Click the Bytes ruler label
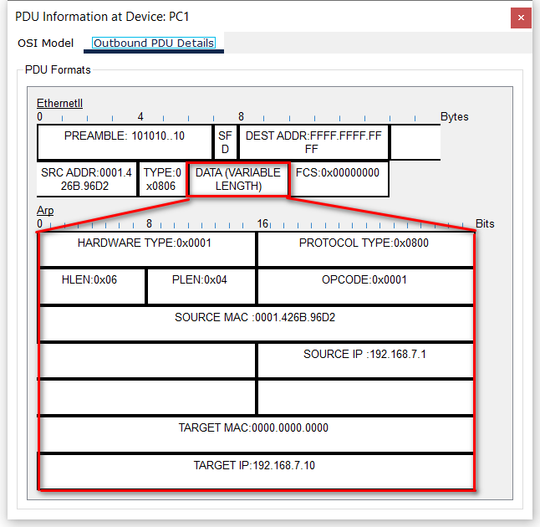 [454, 117]
